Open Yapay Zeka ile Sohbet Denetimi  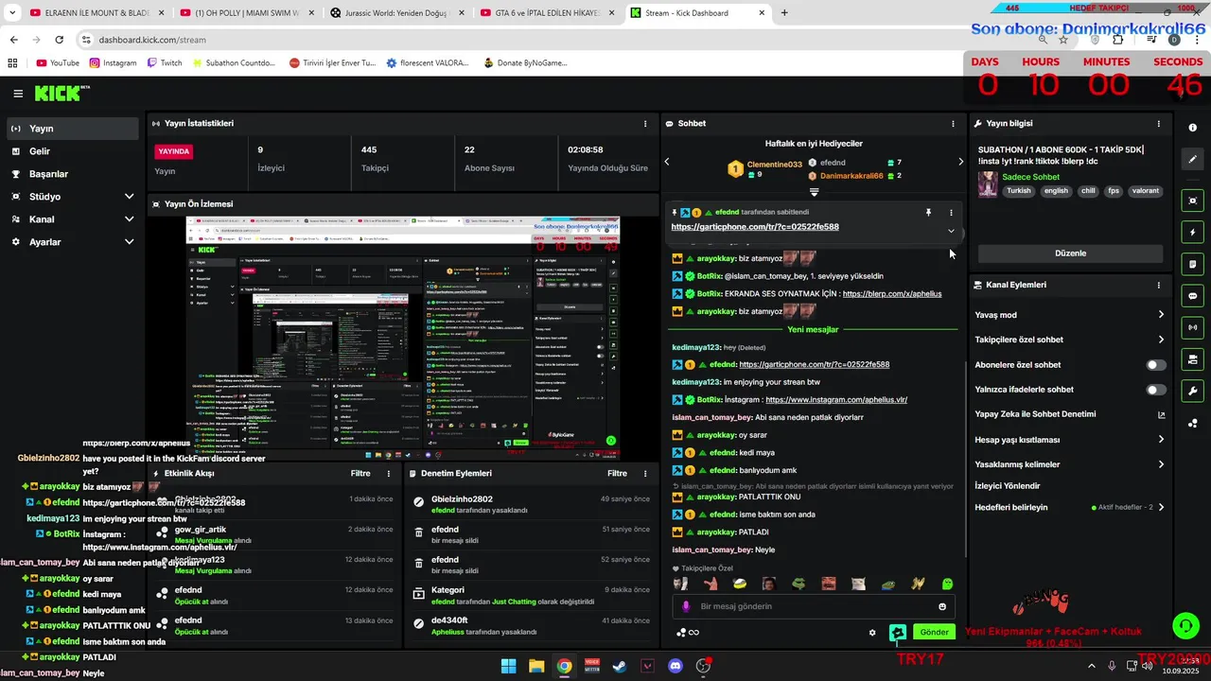[x=1069, y=414]
